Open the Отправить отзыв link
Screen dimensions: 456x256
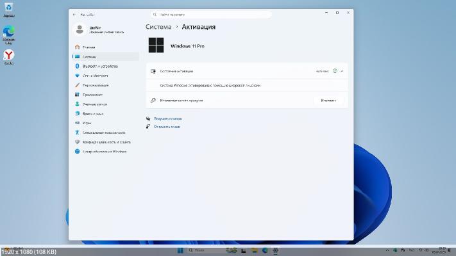point(167,127)
